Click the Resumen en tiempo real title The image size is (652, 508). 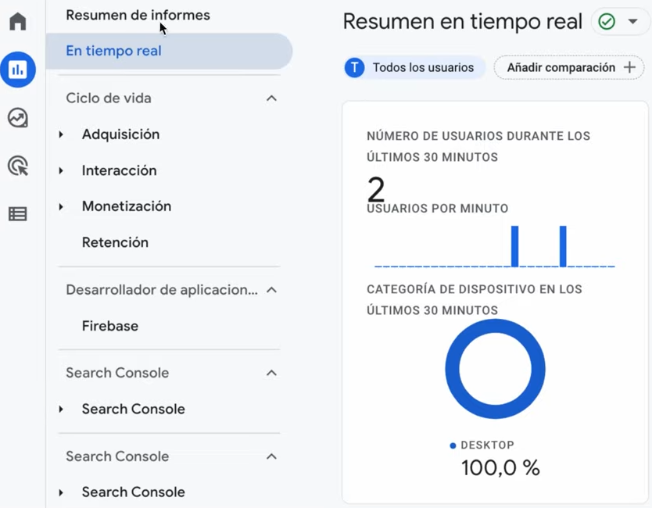click(462, 21)
